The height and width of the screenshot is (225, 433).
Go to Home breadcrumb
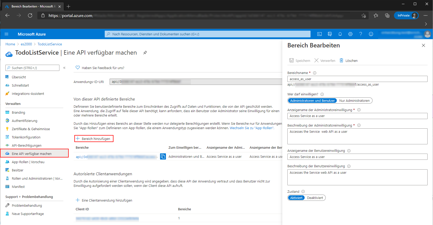(x=10, y=44)
